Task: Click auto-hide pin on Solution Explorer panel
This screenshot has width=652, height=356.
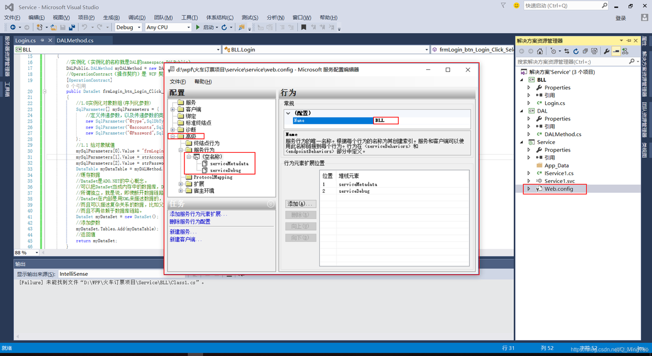Action: [629, 41]
